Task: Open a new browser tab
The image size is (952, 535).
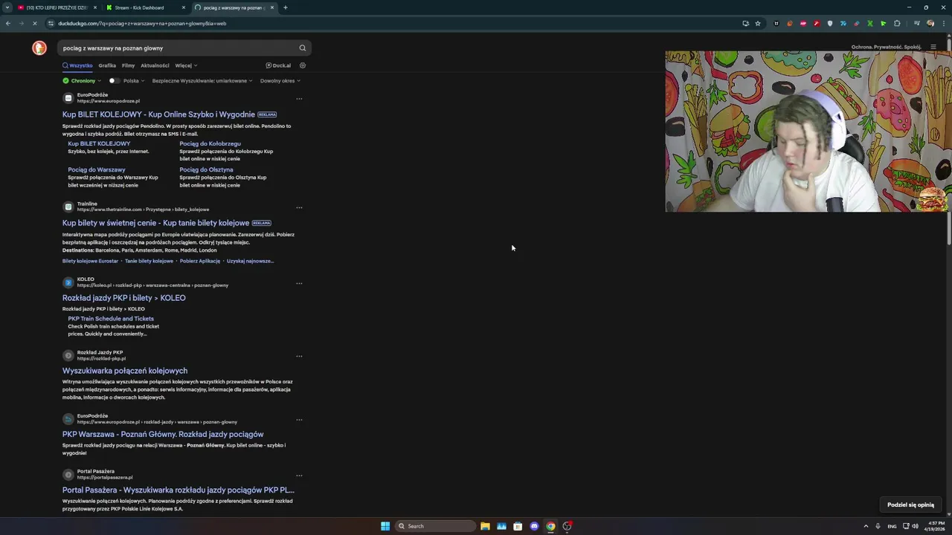Action: point(286,7)
